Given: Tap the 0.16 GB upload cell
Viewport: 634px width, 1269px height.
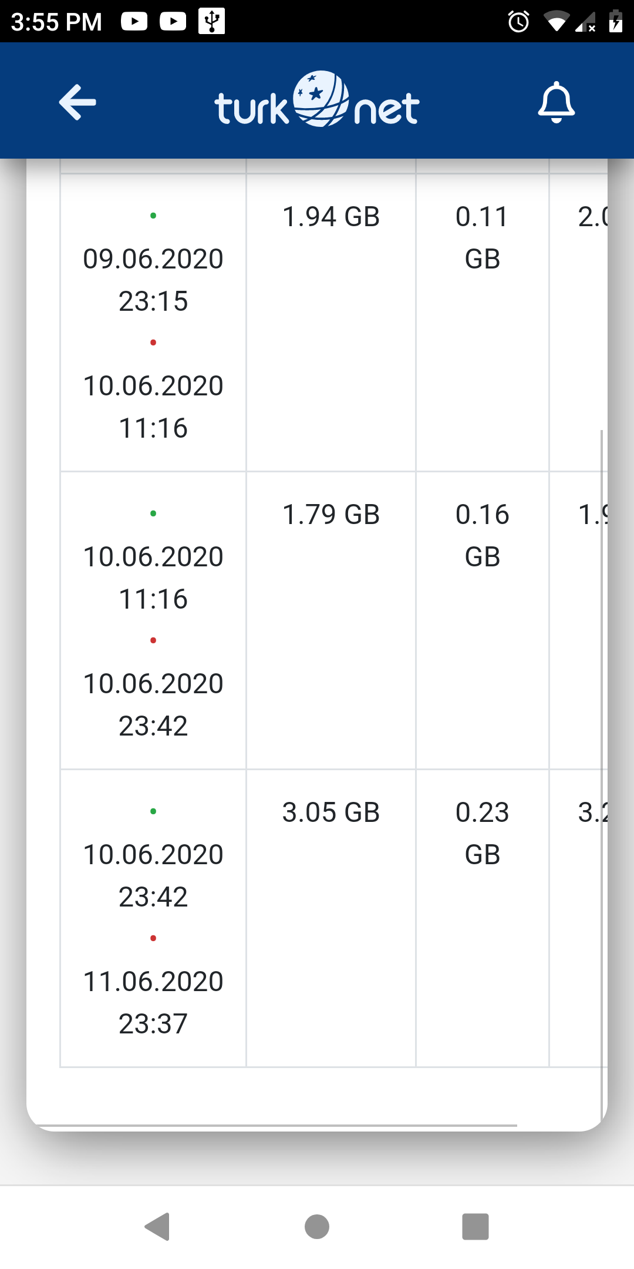Looking at the screenshot, I should [483, 620].
